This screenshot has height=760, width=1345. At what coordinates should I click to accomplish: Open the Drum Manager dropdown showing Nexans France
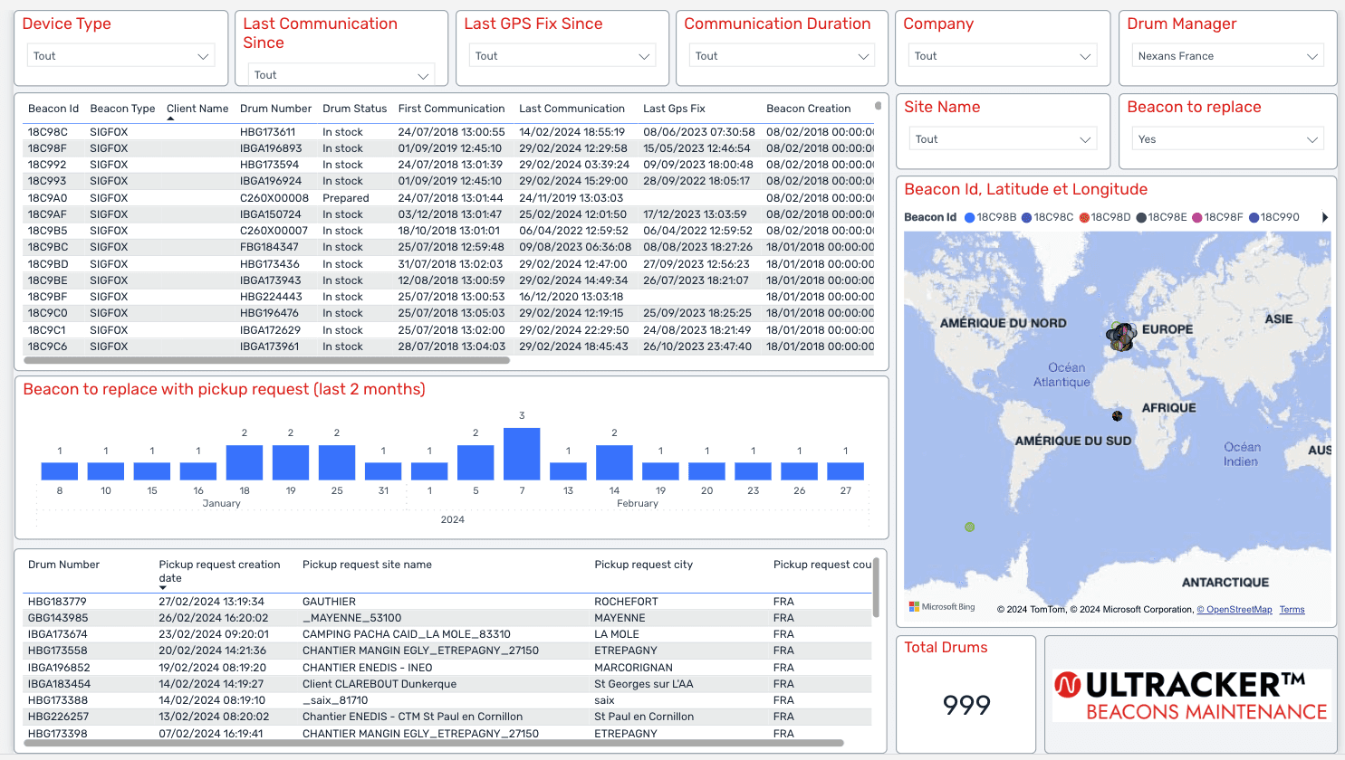click(1227, 56)
